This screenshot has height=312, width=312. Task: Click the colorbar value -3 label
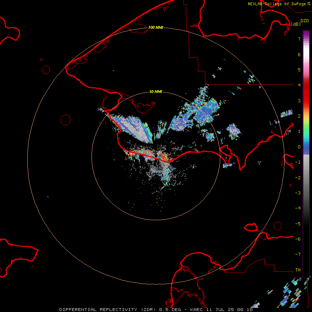tap(298, 193)
